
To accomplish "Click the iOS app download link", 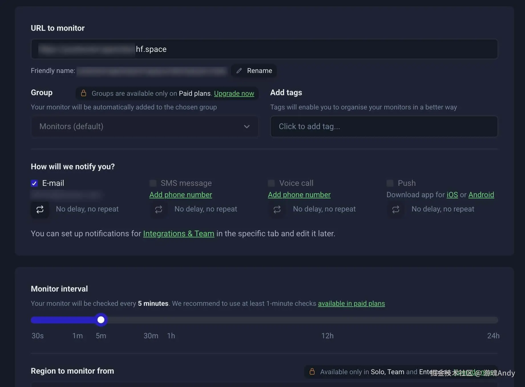I will coord(452,195).
